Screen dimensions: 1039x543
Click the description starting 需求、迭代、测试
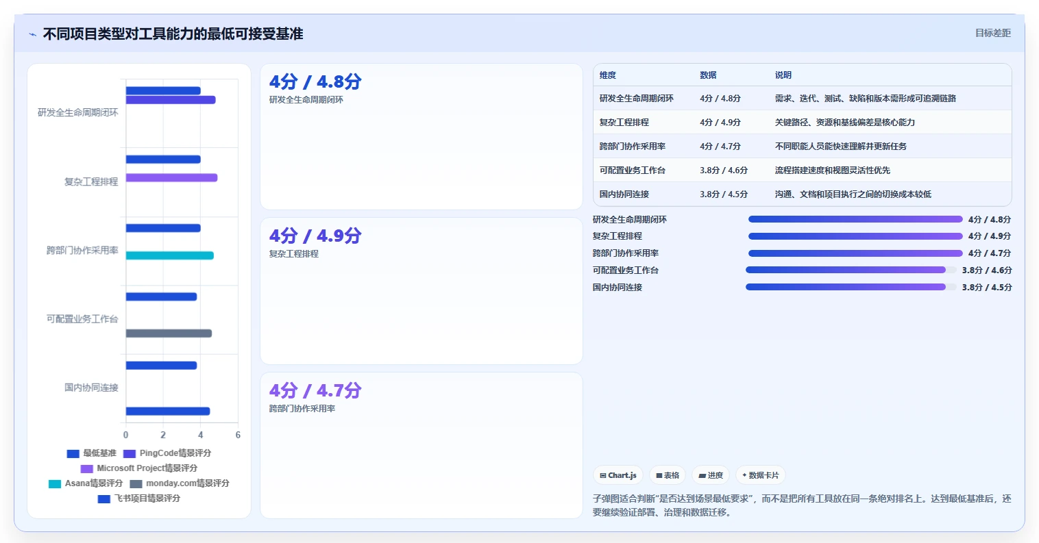point(866,99)
